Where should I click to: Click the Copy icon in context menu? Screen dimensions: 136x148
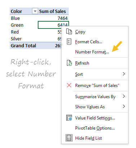point(69,32)
